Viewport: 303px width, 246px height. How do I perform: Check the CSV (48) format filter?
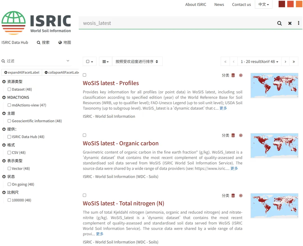[9, 153]
